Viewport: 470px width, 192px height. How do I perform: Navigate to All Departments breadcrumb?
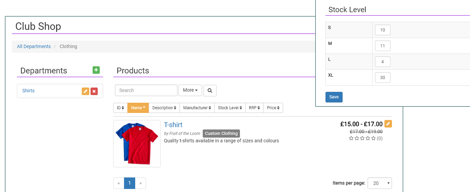click(34, 46)
